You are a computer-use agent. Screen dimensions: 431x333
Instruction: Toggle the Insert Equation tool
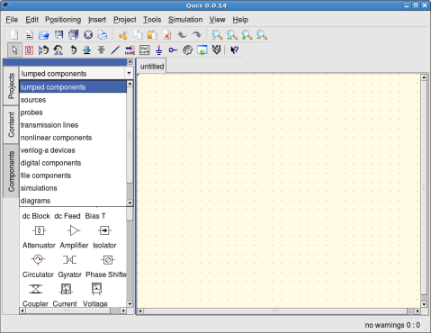pyautogui.click(x=145, y=49)
